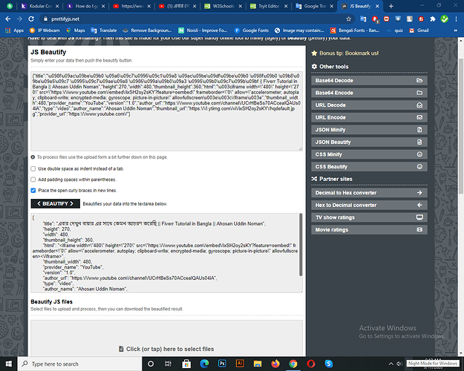Open Firefox from the taskbar
This screenshot has width=464, height=371.
pos(275,364)
